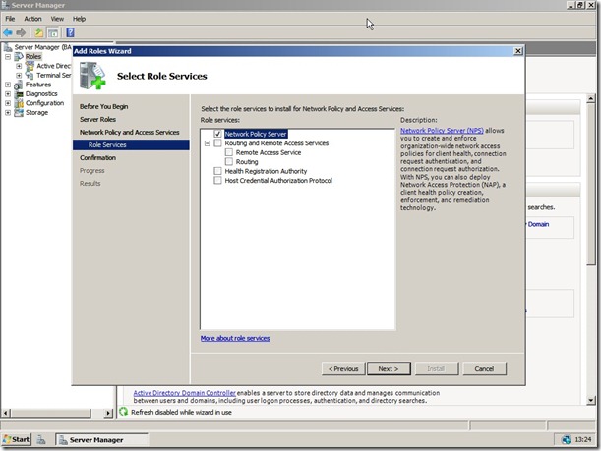Click Server Manager taskbar button
The image size is (601, 451).
coord(101,440)
